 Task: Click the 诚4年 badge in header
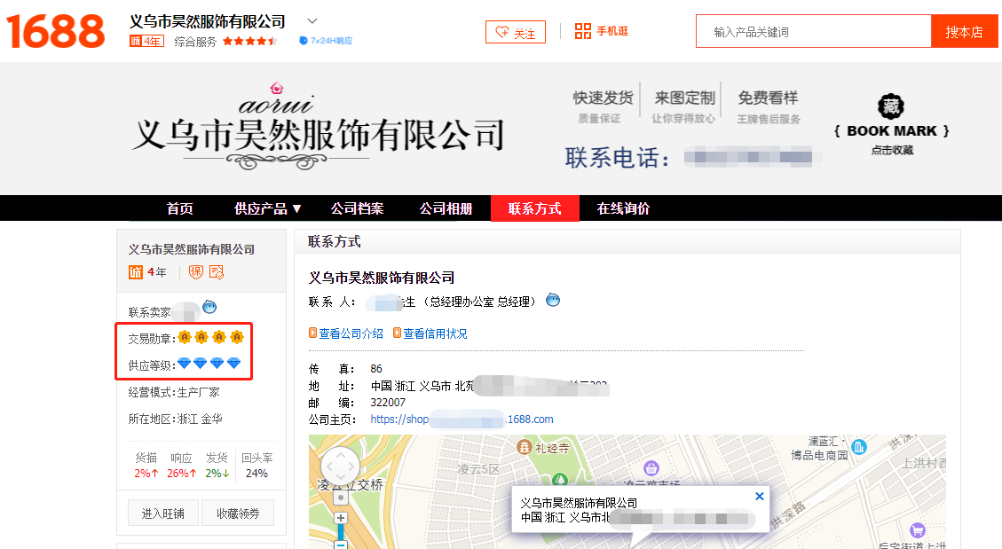coord(146,41)
